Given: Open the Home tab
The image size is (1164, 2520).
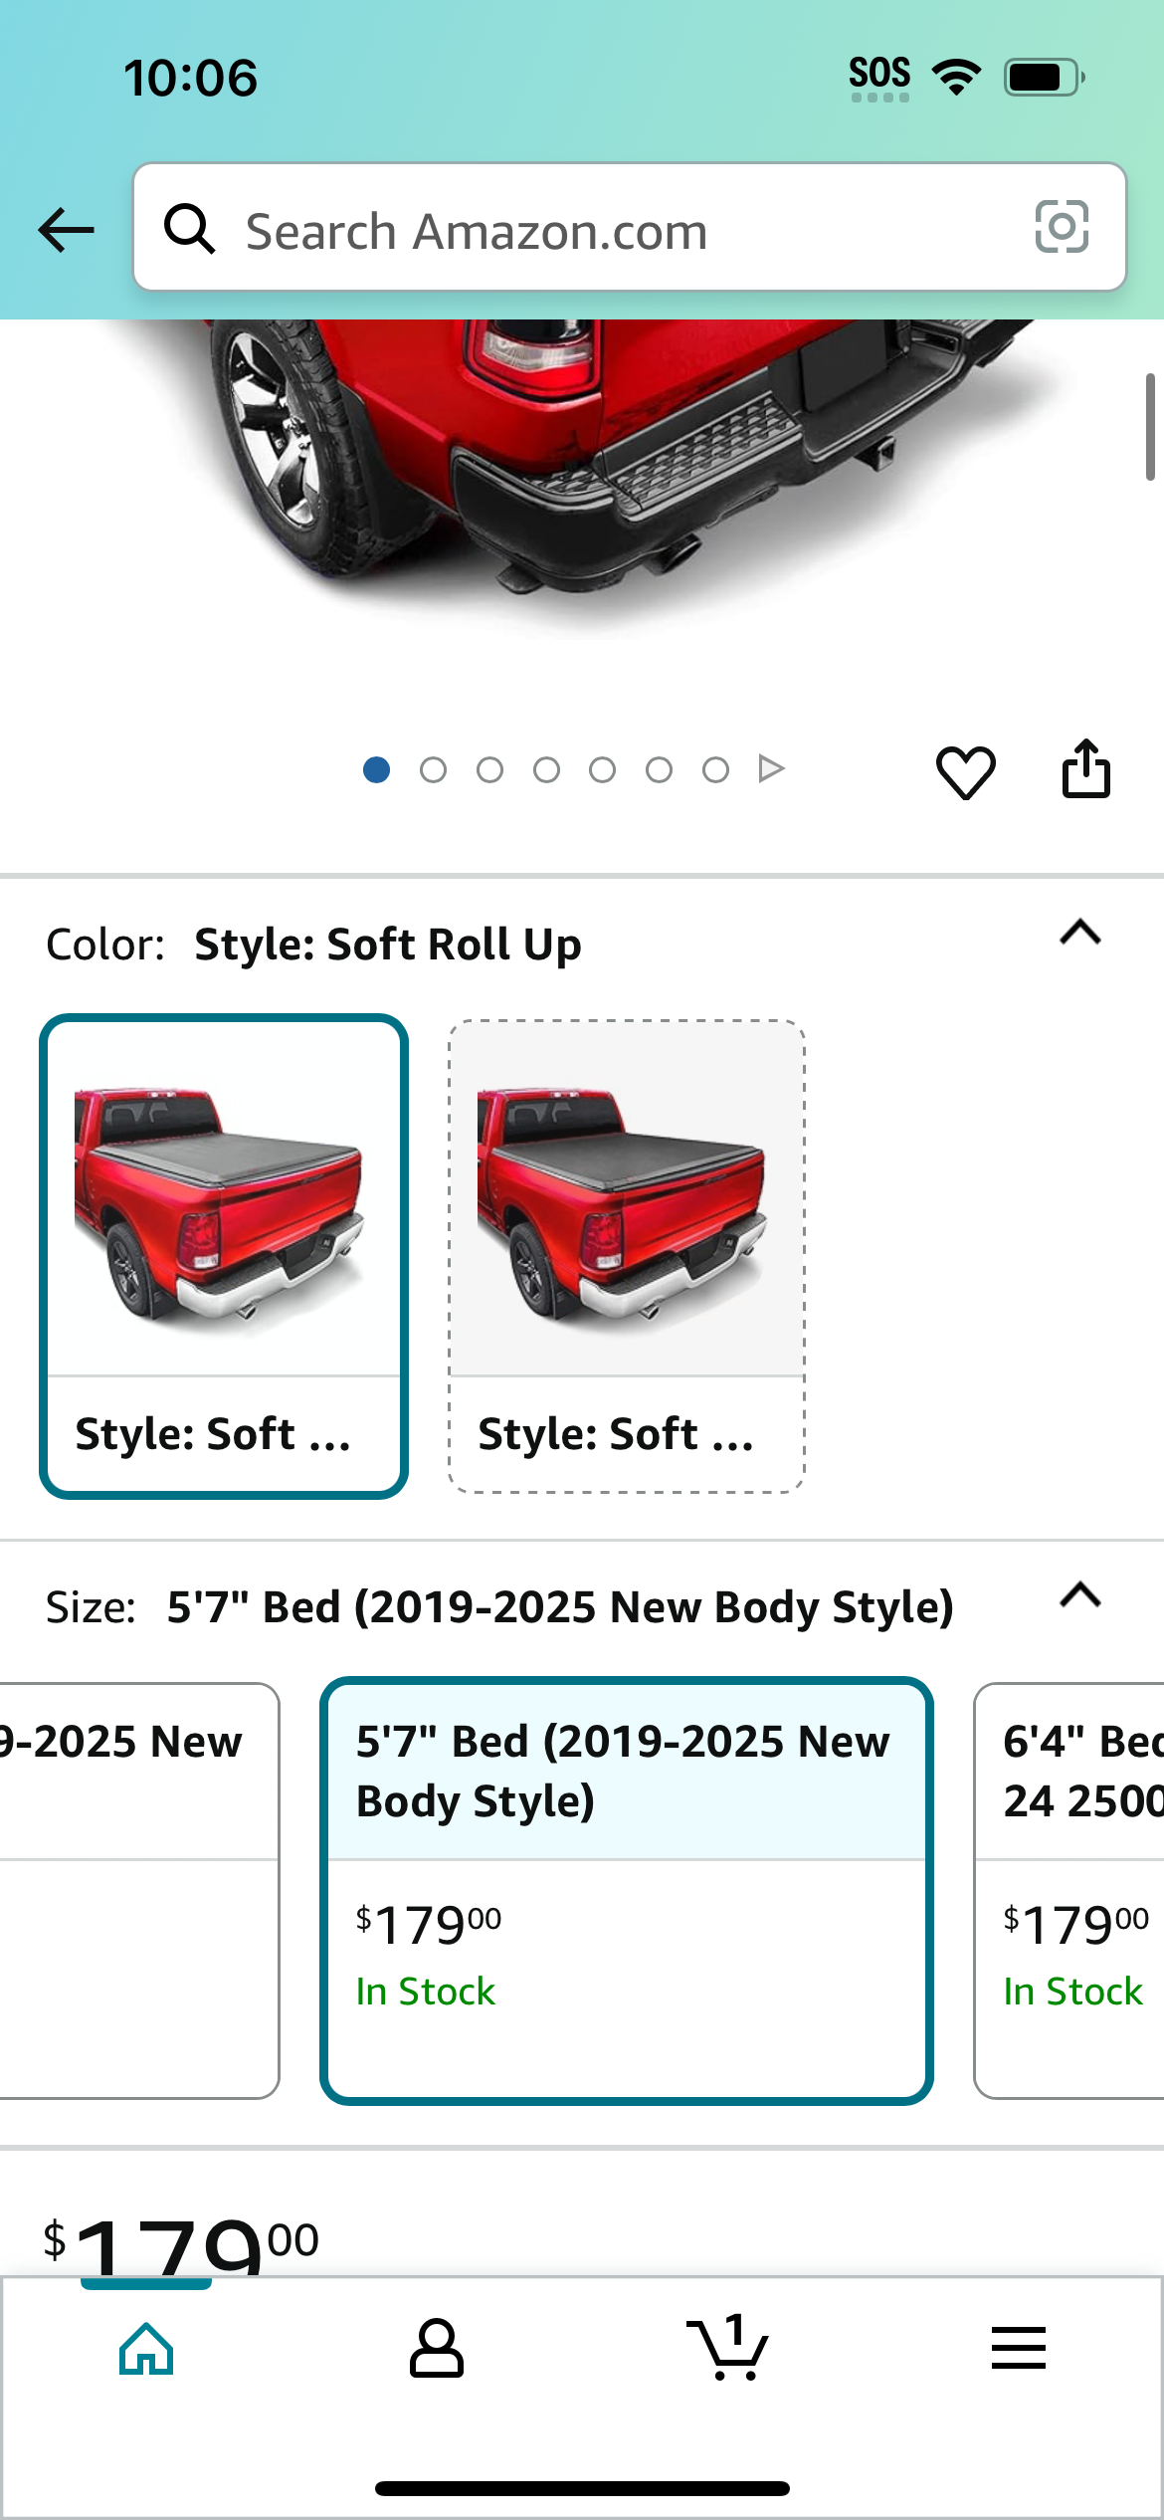Looking at the screenshot, I should [x=146, y=2349].
